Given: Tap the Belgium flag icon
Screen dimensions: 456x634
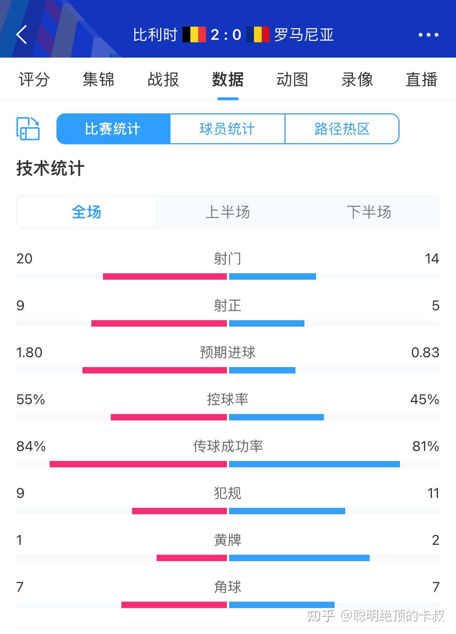Looking at the screenshot, I should pyautogui.click(x=194, y=34).
